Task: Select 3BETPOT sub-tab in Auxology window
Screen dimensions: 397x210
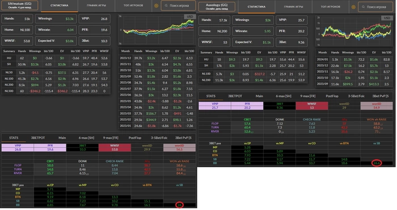Action: tap(235, 96)
